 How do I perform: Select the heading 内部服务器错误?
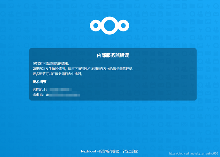click(113, 55)
